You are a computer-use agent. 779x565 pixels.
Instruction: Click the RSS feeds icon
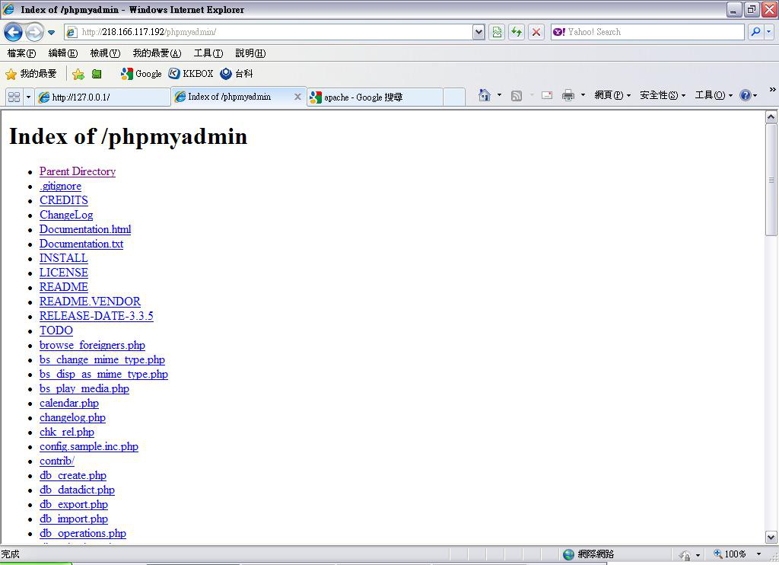517,95
